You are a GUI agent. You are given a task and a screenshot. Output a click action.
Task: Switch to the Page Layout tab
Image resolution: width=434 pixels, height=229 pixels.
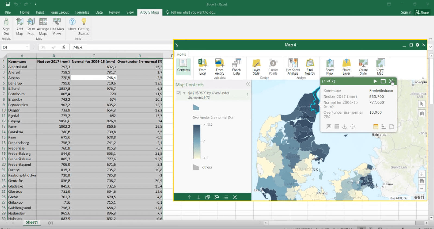59,12
